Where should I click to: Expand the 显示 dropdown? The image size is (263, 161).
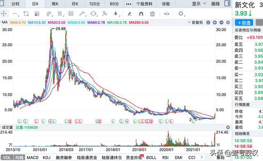point(199,4)
